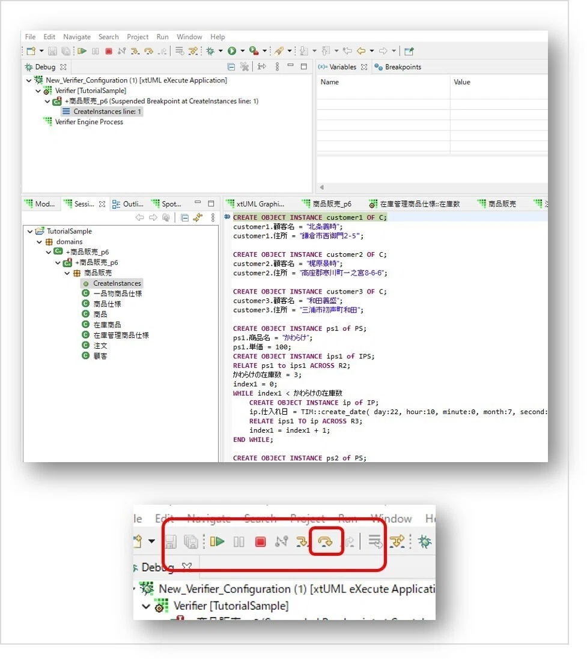Select the 顧客 class in tree

95,357
